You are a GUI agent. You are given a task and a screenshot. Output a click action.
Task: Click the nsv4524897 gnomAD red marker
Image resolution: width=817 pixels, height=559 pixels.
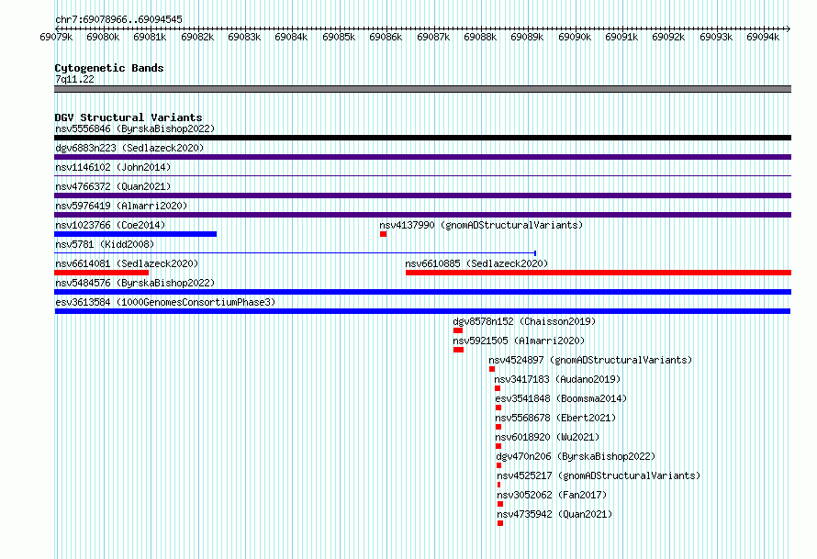pyautogui.click(x=492, y=369)
